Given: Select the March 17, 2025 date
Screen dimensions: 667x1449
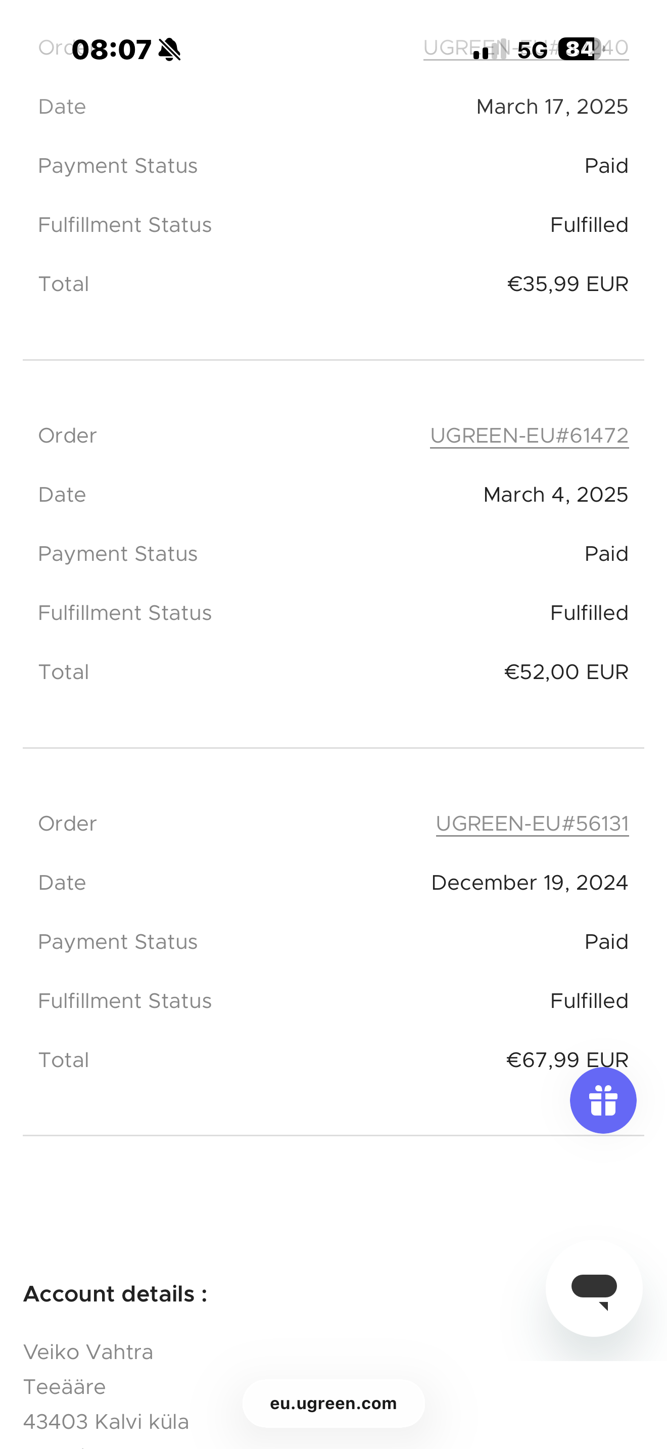Looking at the screenshot, I should point(552,107).
